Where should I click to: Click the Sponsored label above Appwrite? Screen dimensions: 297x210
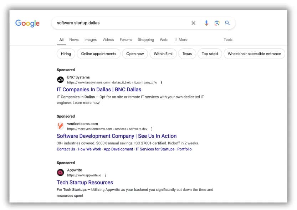pos(66,163)
